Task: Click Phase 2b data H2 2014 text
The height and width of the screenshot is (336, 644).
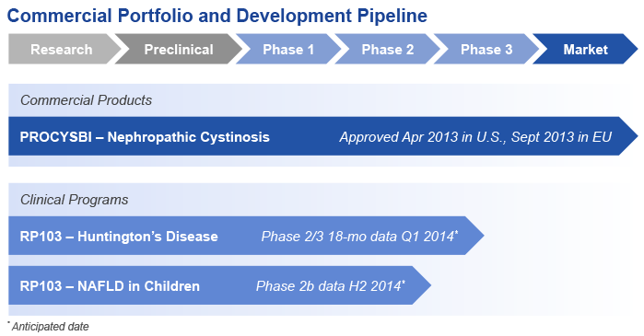Action: (329, 286)
